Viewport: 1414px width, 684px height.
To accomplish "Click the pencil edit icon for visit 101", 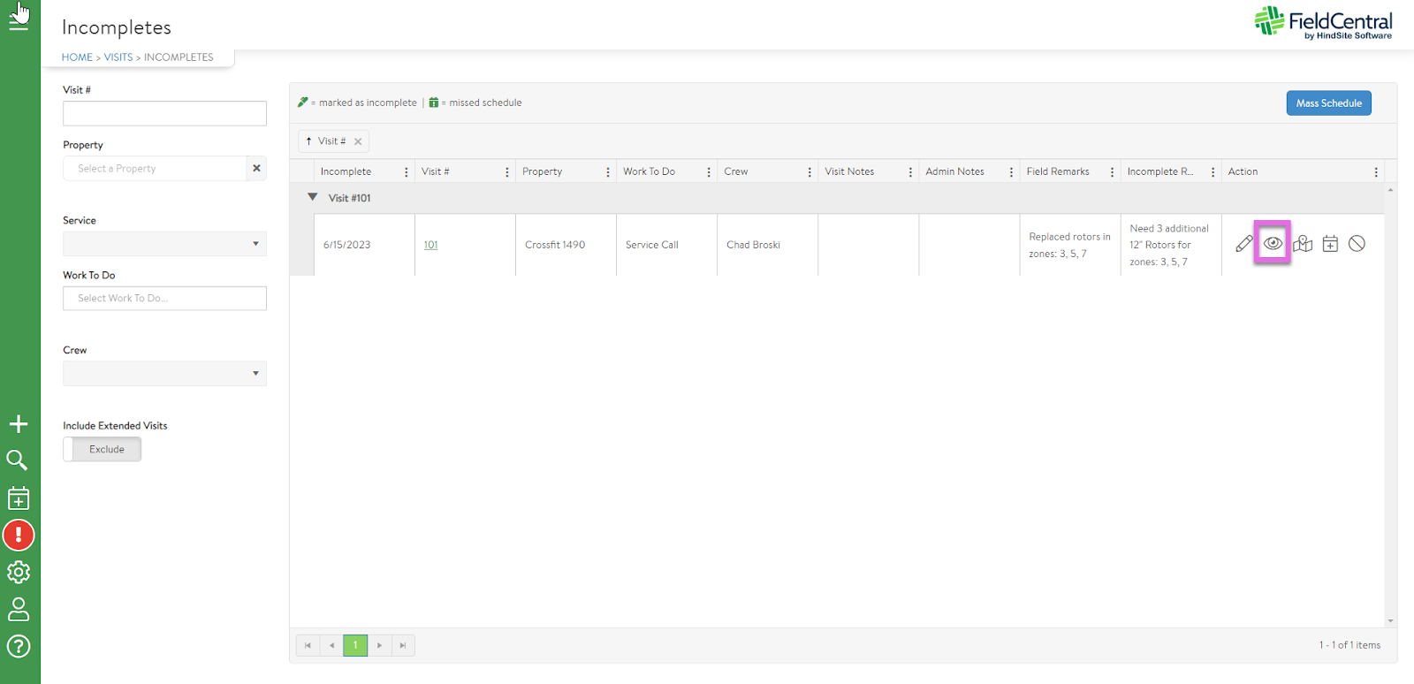I will (x=1243, y=244).
